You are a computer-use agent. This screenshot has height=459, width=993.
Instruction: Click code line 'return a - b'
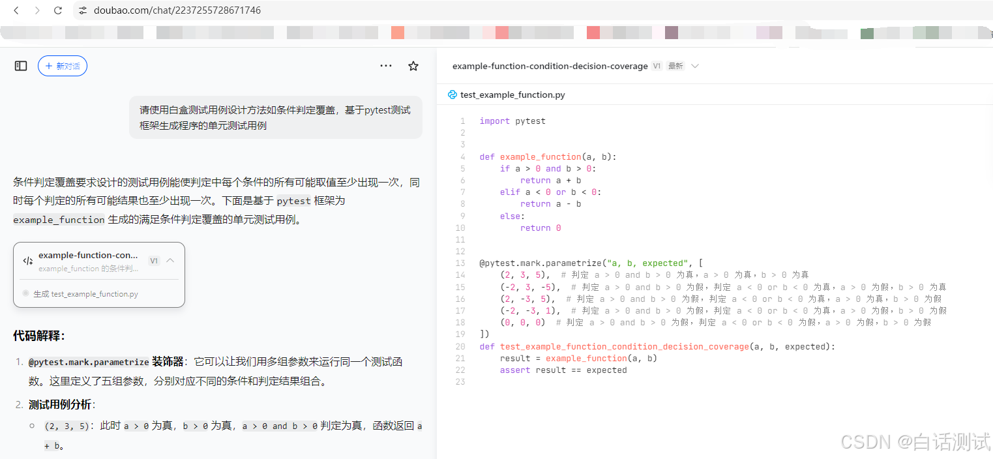click(550, 203)
